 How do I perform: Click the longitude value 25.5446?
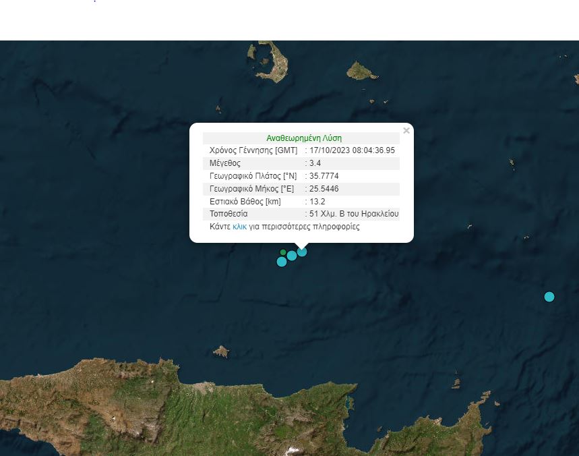click(324, 189)
